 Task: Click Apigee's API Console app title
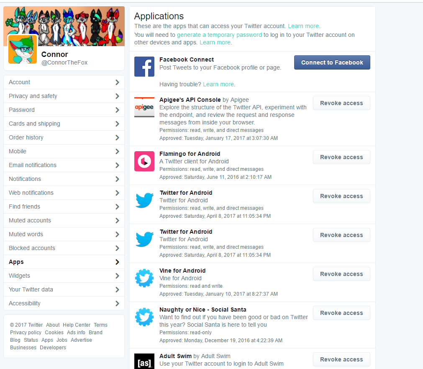pyautogui.click(x=190, y=100)
